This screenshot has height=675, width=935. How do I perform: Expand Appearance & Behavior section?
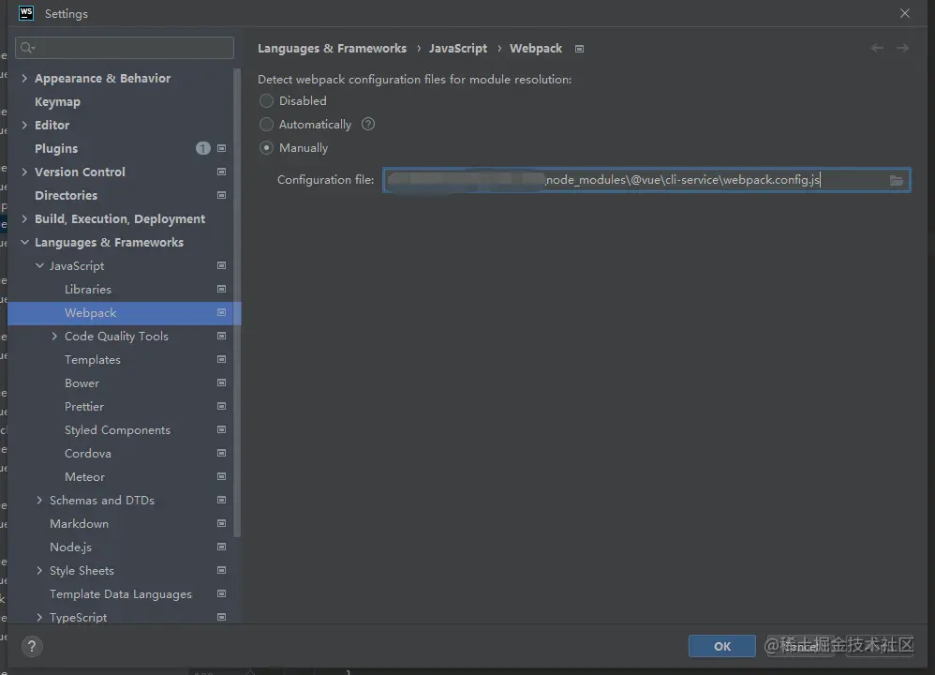coord(24,78)
